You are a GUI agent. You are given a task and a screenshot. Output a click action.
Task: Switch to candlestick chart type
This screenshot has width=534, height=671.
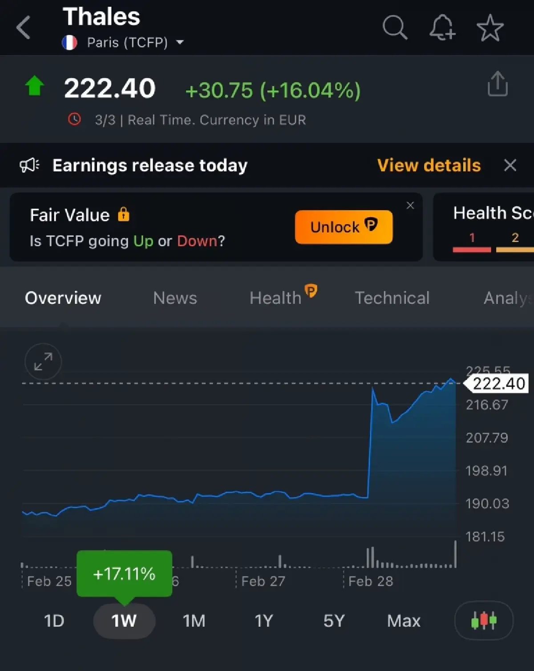pos(484,620)
